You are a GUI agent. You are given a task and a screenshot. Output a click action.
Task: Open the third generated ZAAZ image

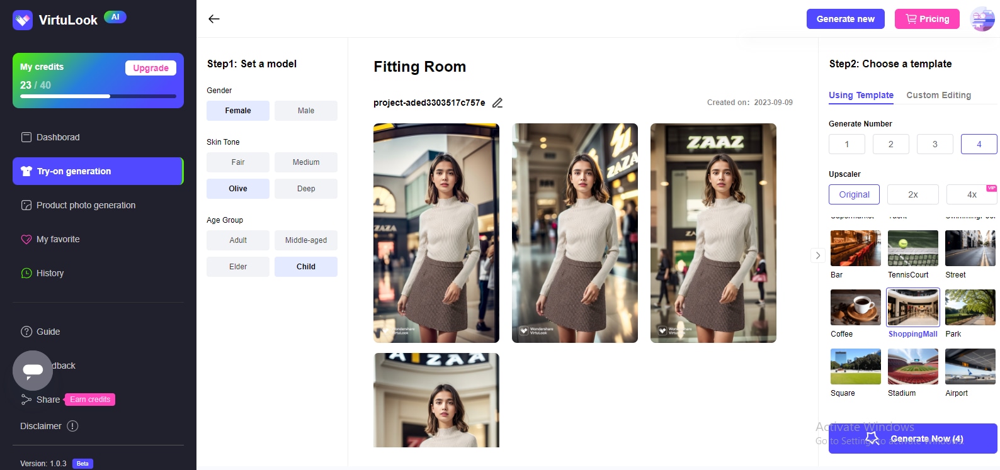coord(713,233)
